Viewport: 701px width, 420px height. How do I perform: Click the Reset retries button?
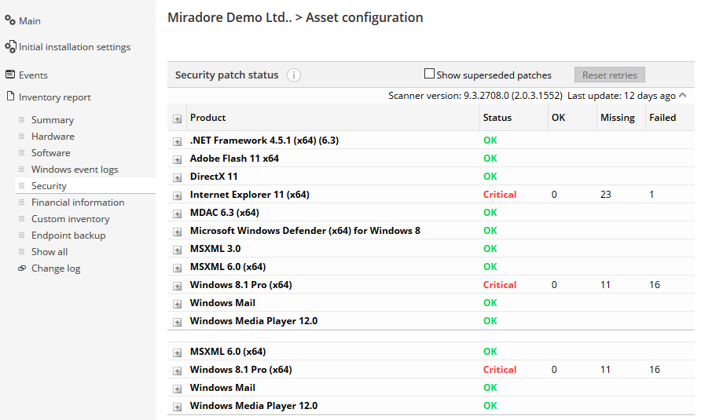[x=609, y=75]
